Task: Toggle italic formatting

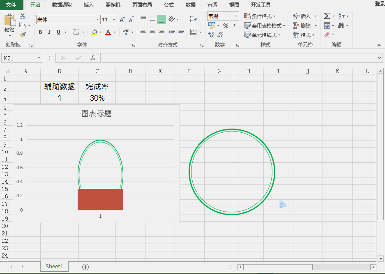Action: click(x=49, y=32)
